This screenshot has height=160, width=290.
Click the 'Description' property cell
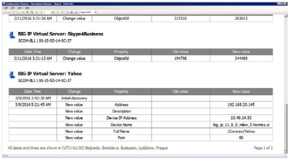coord(121,111)
